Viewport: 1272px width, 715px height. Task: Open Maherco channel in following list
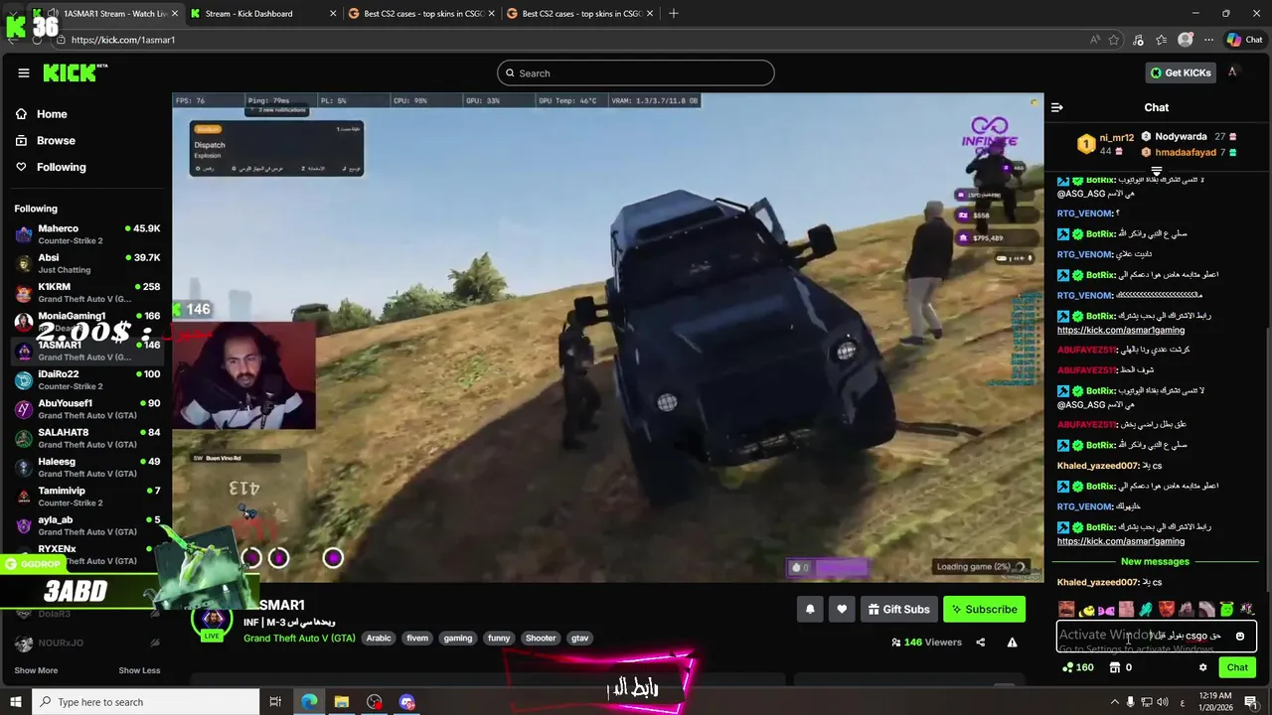pyautogui.click(x=87, y=234)
